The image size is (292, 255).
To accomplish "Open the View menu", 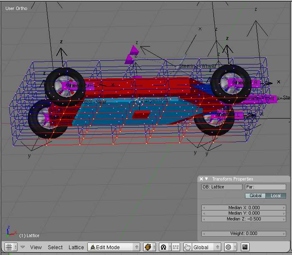I will point(36,247).
